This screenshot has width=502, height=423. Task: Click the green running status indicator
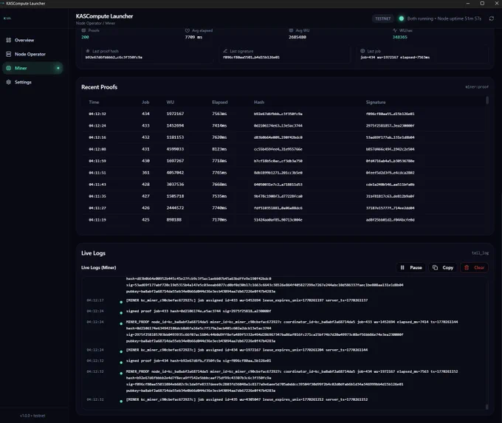(x=401, y=18)
